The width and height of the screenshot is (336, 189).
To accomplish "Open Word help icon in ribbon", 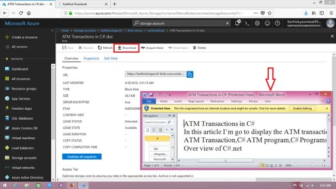I will click(x=328, y=101).
